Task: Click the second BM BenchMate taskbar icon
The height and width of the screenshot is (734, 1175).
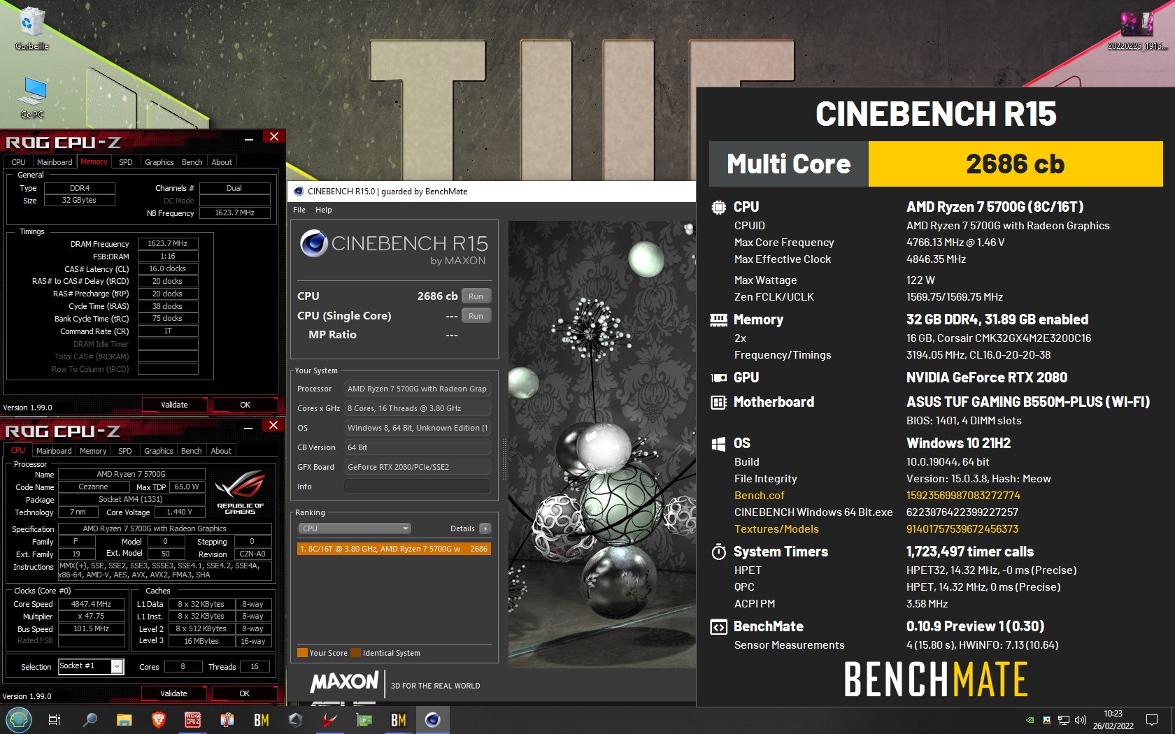Action: pyautogui.click(x=399, y=719)
